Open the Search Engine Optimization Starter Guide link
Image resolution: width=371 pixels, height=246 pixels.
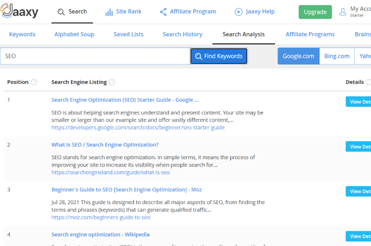[x=125, y=100]
